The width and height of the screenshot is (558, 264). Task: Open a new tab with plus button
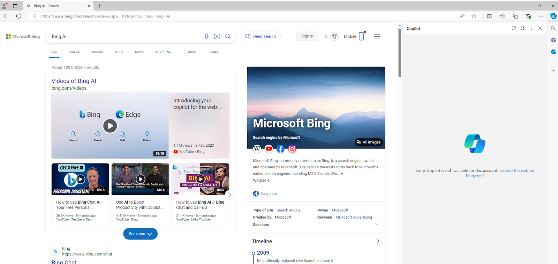100,6
